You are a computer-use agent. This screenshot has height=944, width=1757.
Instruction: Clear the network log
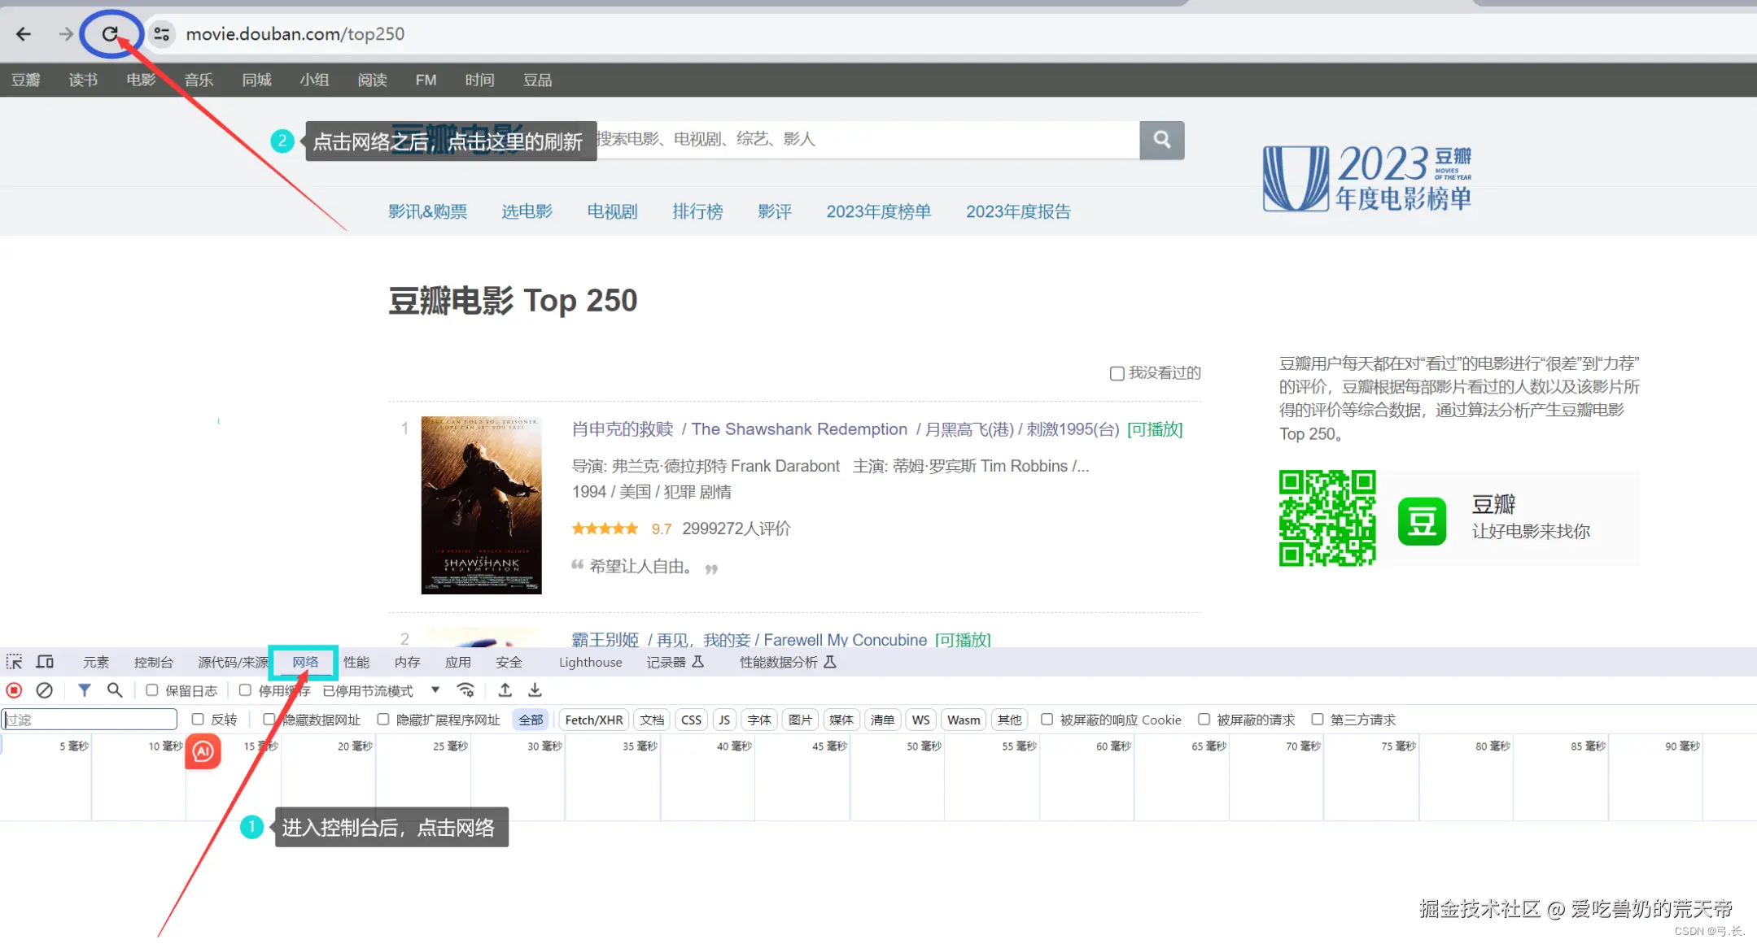(x=45, y=690)
